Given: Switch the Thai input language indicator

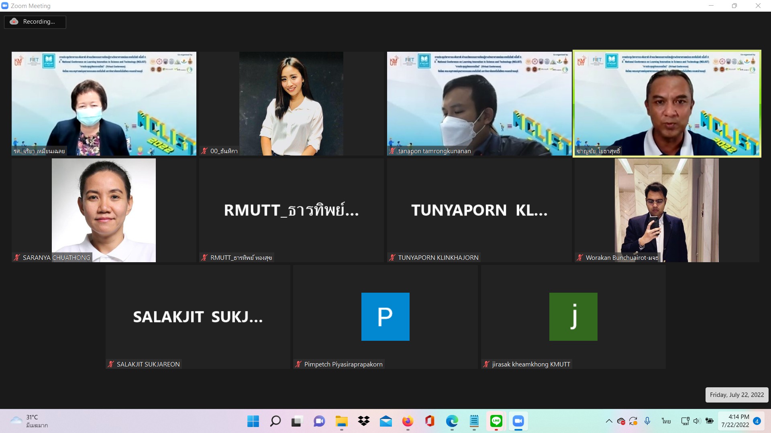Looking at the screenshot, I should tap(666, 421).
